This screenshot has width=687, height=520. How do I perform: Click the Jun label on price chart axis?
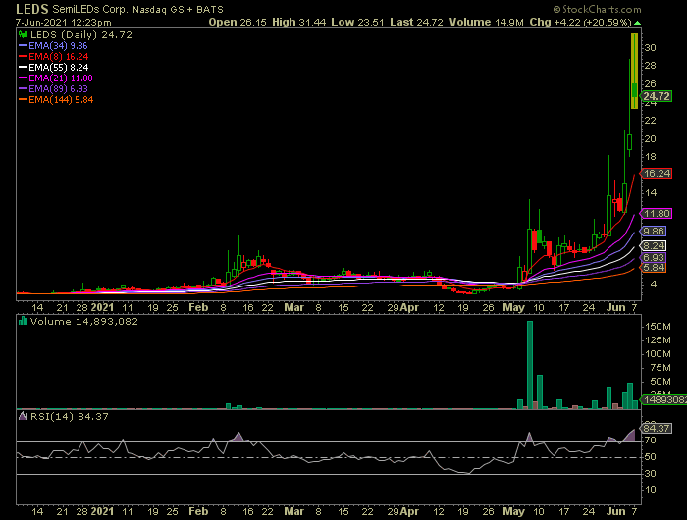coord(615,307)
